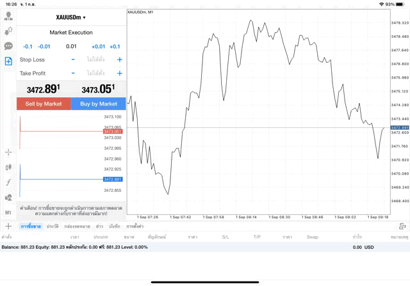This screenshot has height=286, width=410.
Task: Open the M1 timeframe selector
Action: click(8, 212)
